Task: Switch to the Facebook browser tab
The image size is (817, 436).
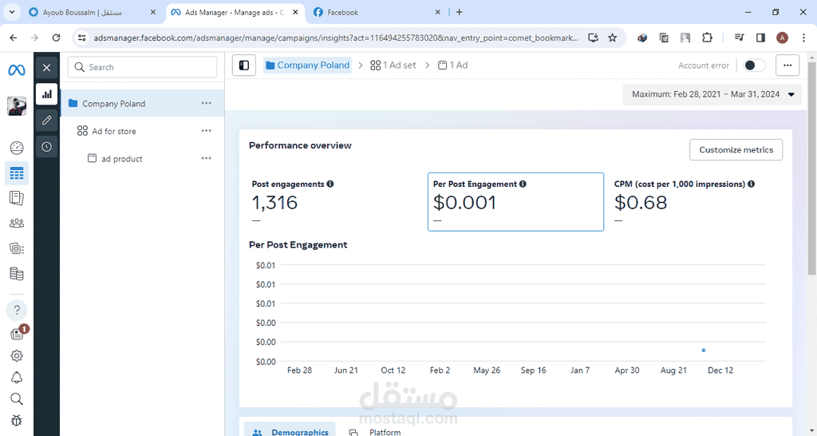Action: tap(377, 12)
